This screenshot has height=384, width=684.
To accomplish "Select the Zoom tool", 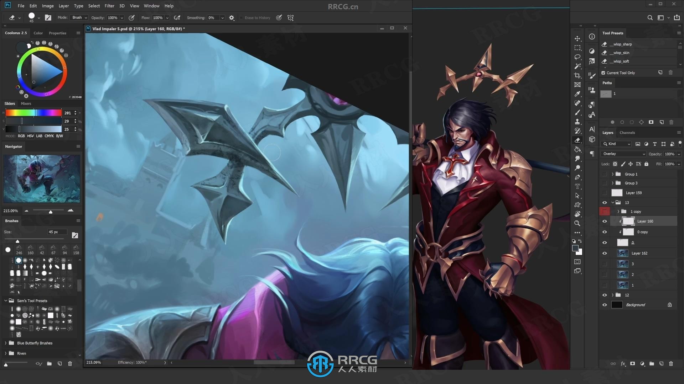I will point(577,223).
